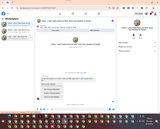Open the Friends icon in top navigation
This screenshot has width=160, height=129.
point(86,14)
